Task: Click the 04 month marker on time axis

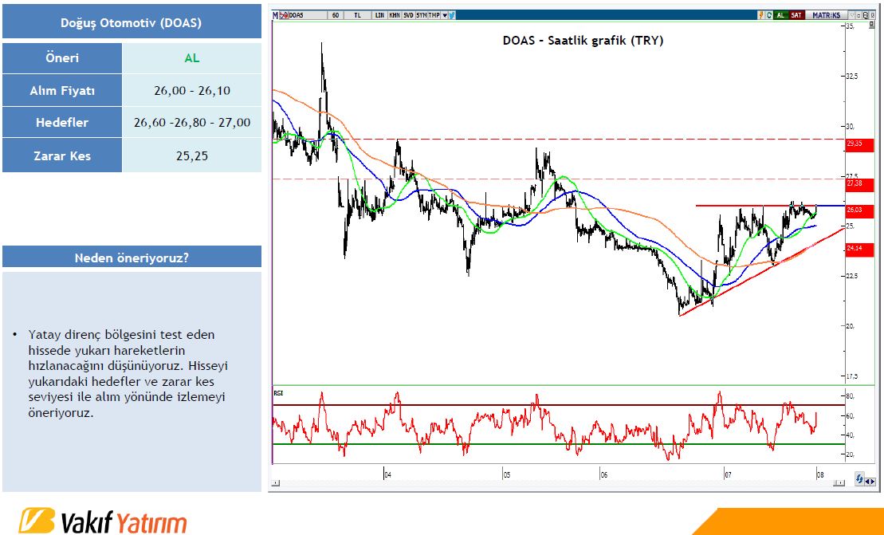Action: [x=387, y=475]
